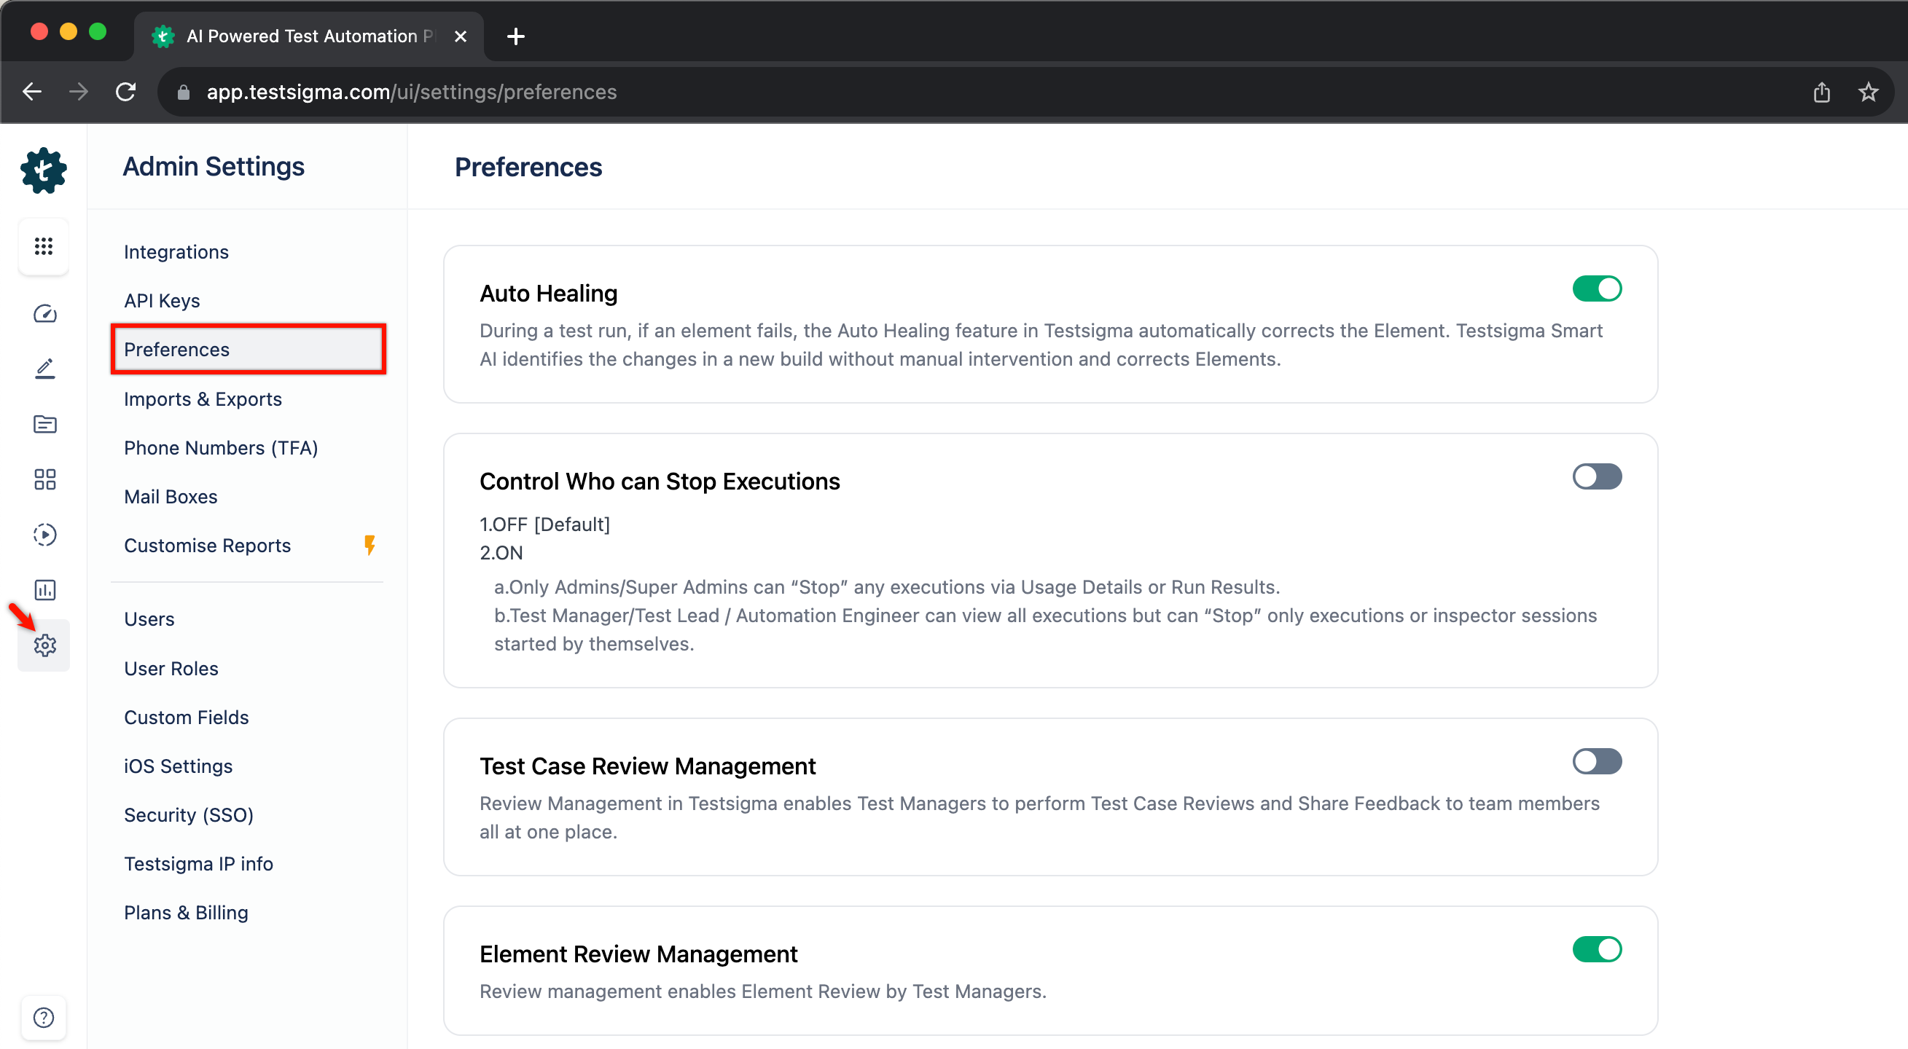Click the Admin Settings heading
1908x1049 pixels.
click(x=214, y=167)
